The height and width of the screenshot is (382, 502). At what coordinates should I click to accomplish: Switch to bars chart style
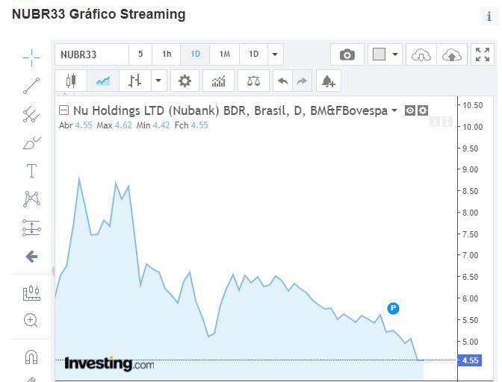point(134,81)
